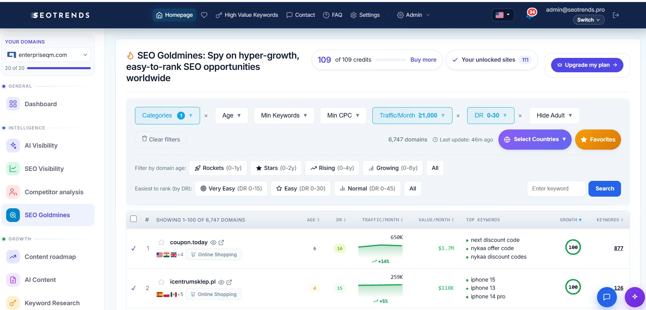The height and width of the screenshot is (310, 646).
Task: Click the blue Search button
Action: (x=605, y=189)
